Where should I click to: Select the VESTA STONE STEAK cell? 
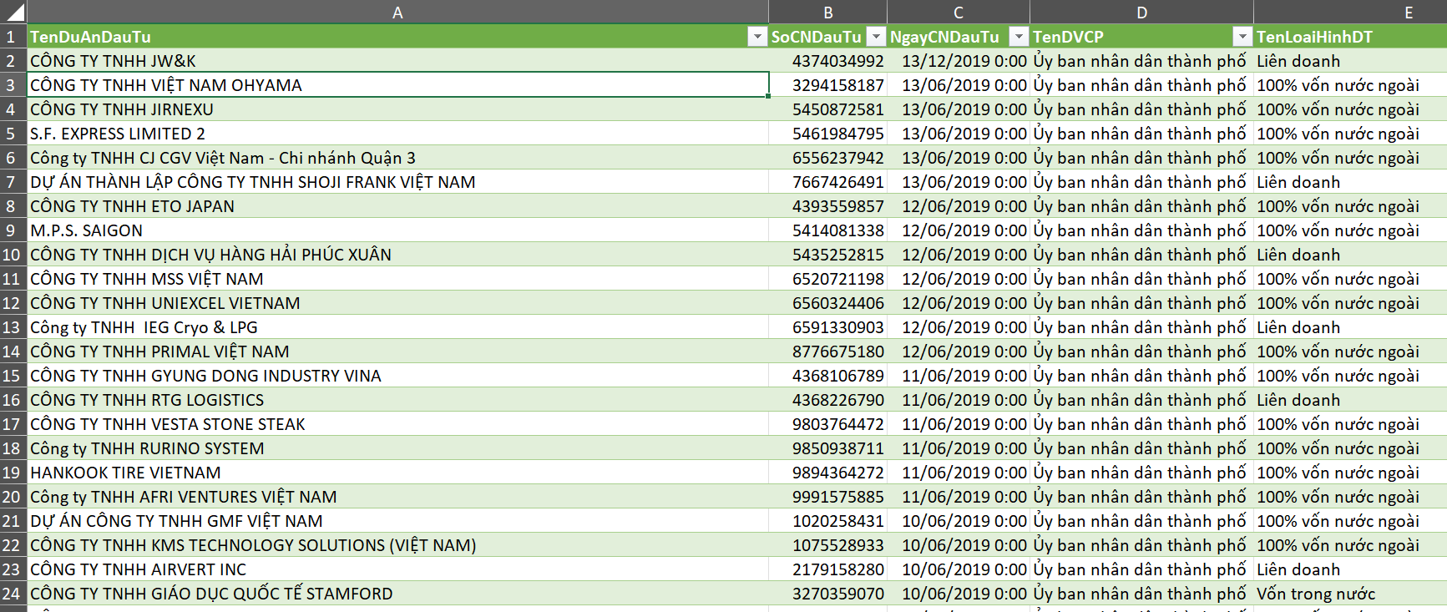pos(397,424)
